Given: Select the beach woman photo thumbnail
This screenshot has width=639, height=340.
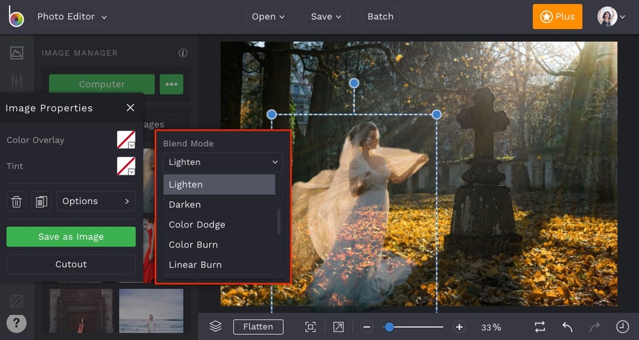Looking at the screenshot, I should 151,311.
